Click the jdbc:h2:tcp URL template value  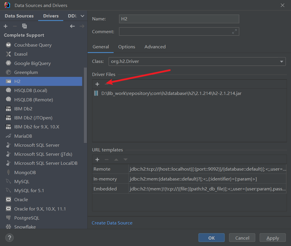click(208, 169)
